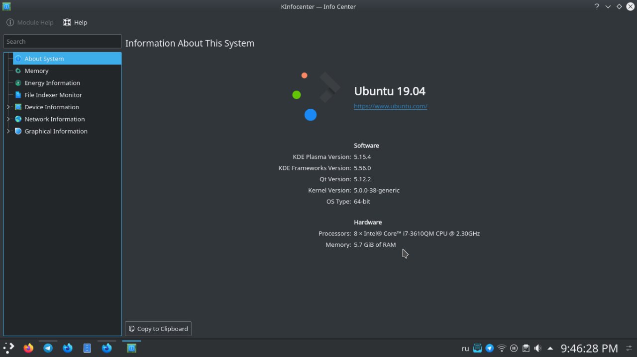This screenshot has height=357, width=637.
Task: Click the Device Information icon
Action: point(18,107)
